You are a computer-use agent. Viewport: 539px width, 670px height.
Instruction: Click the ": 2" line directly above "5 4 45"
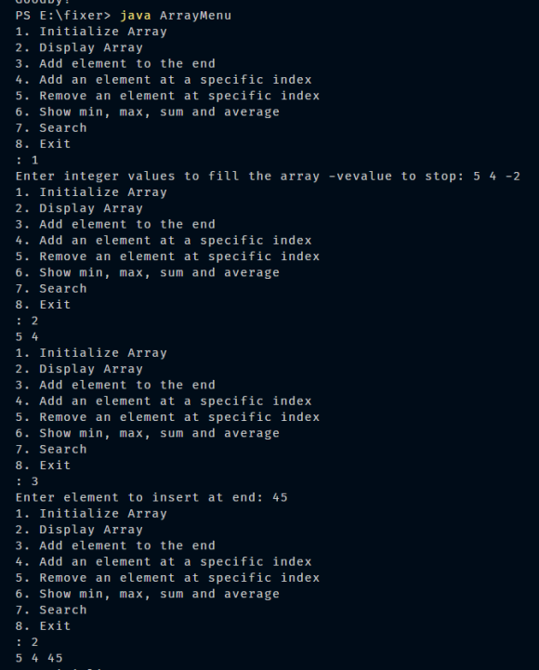pos(27,642)
